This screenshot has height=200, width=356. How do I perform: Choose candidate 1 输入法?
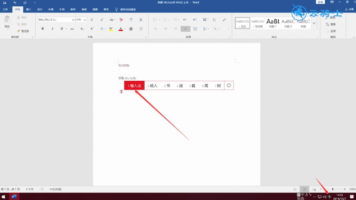point(134,86)
